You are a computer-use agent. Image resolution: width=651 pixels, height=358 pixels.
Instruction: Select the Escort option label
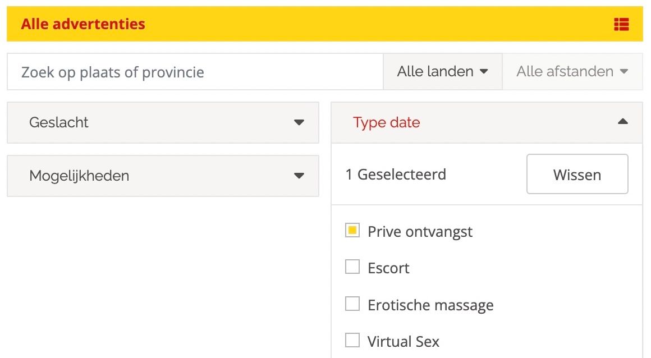coord(388,268)
